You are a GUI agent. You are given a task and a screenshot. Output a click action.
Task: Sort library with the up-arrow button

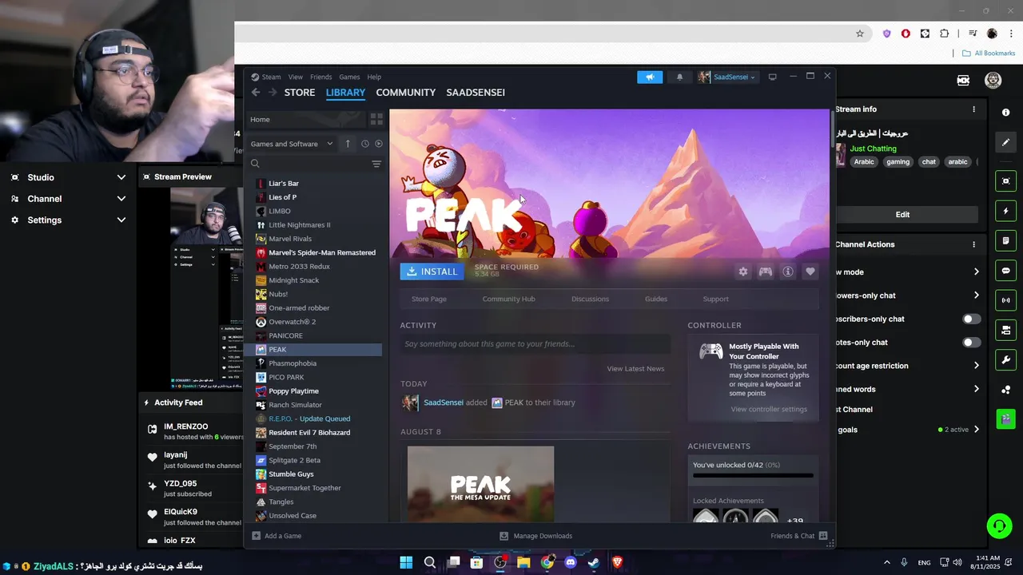(x=348, y=144)
